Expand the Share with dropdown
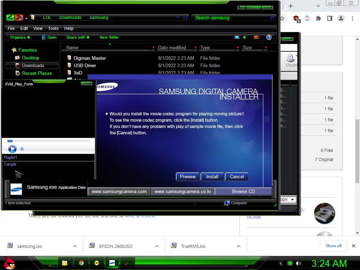Screen dimensions: 360x270 click(x=78, y=37)
